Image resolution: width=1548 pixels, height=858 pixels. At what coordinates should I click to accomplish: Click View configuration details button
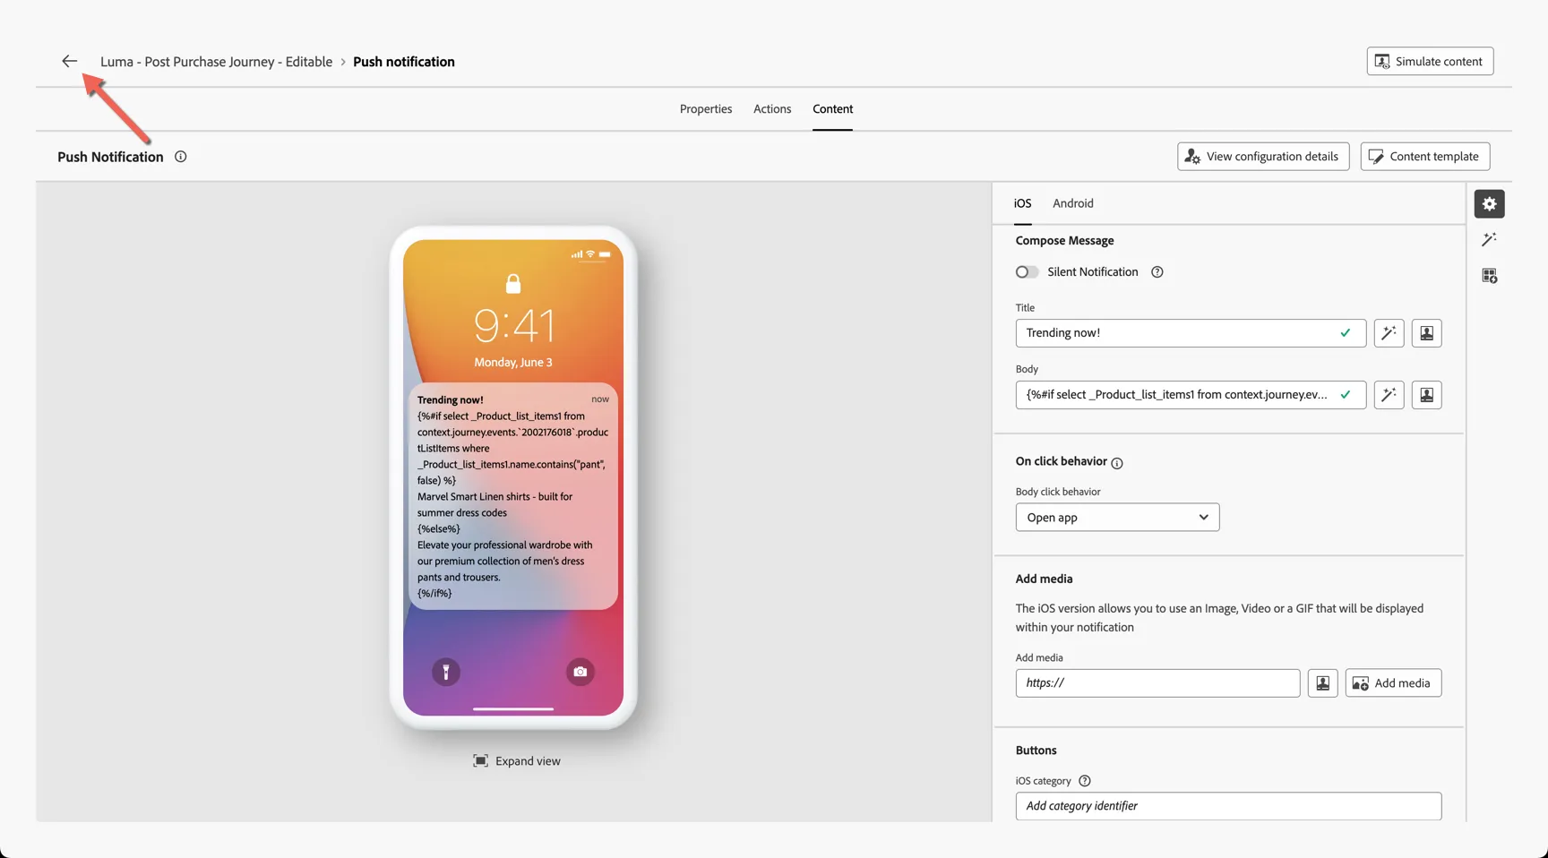point(1263,156)
